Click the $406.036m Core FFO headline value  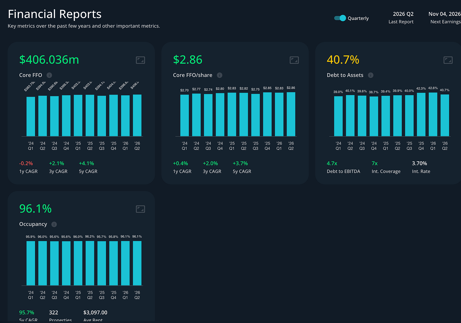click(49, 60)
